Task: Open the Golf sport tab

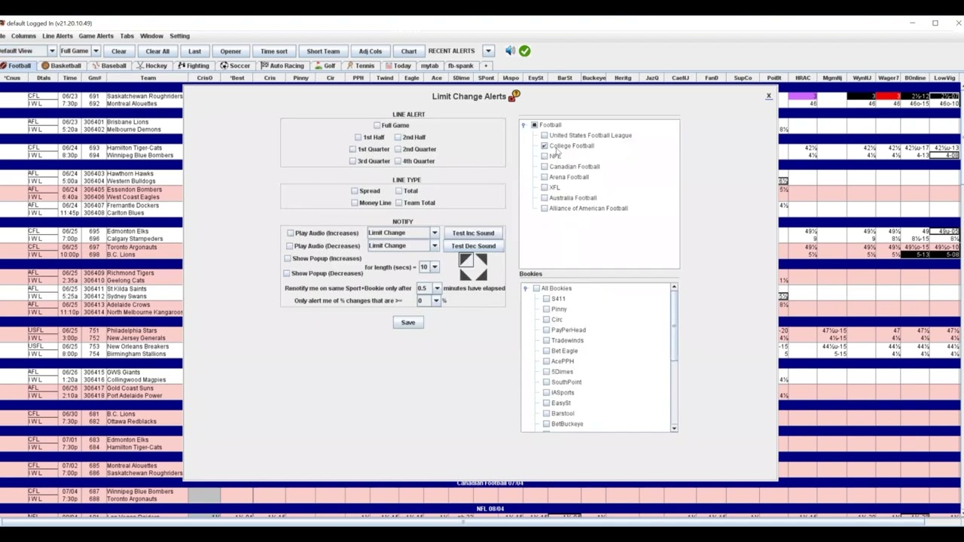Action: click(x=325, y=65)
